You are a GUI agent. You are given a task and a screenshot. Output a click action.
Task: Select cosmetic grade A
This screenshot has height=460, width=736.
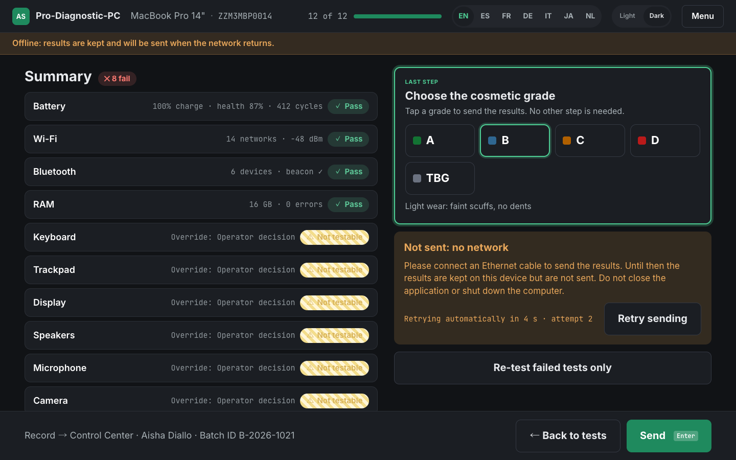440,141
